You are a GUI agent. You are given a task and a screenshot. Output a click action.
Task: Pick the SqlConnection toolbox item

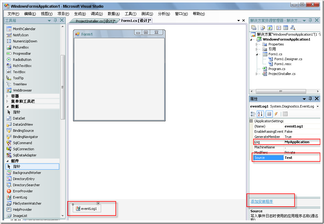point(23,149)
